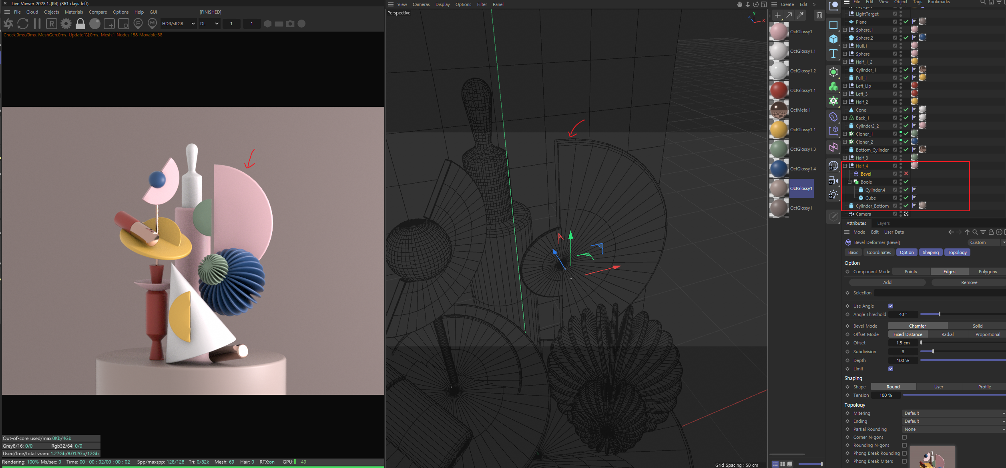Viewport: 1006px width, 468px height.
Task: Click the Add selection button
Action: [x=887, y=282]
